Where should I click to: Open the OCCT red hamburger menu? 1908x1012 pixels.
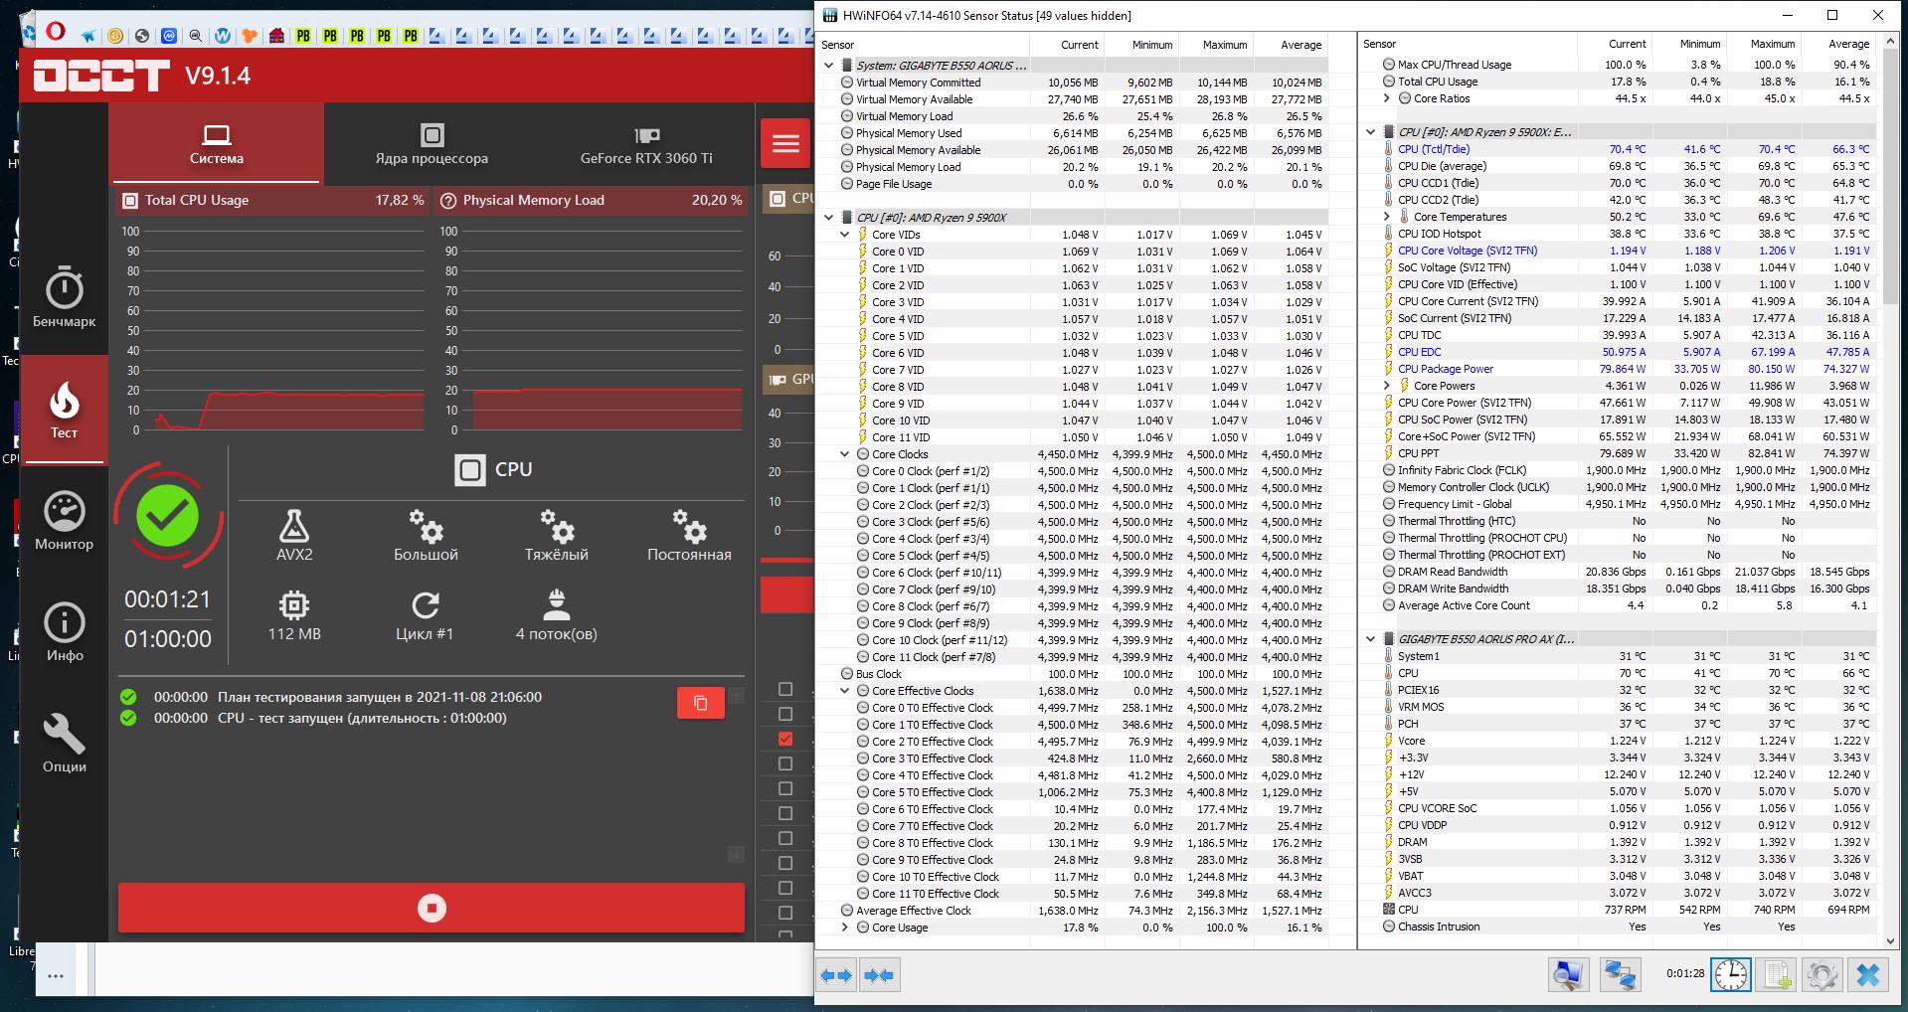click(785, 143)
